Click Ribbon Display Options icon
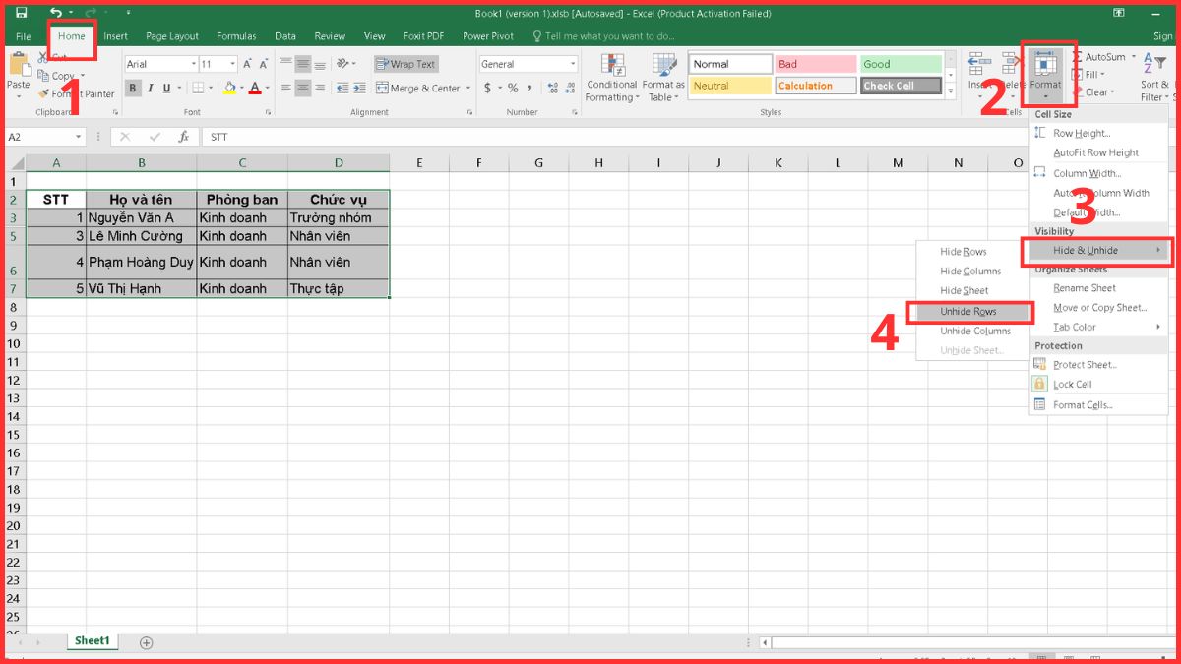The image size is (1181, 664). (x=1120, y=13)
